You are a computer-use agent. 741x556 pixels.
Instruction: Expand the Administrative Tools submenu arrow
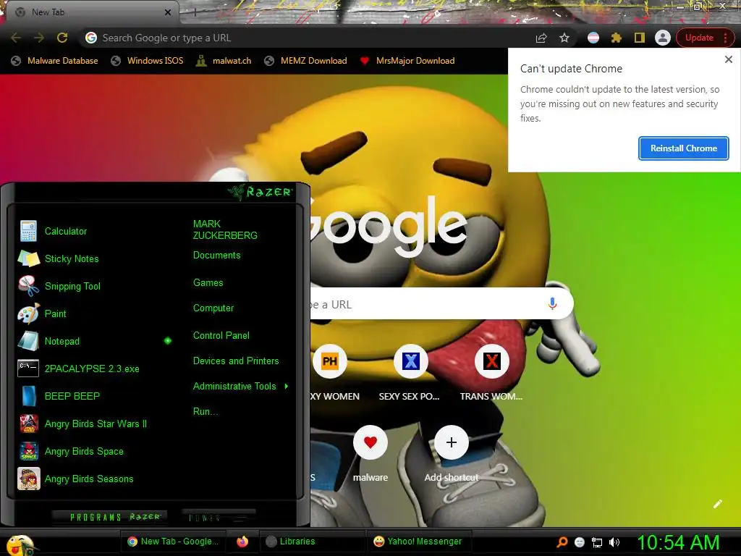pos(287,387)
